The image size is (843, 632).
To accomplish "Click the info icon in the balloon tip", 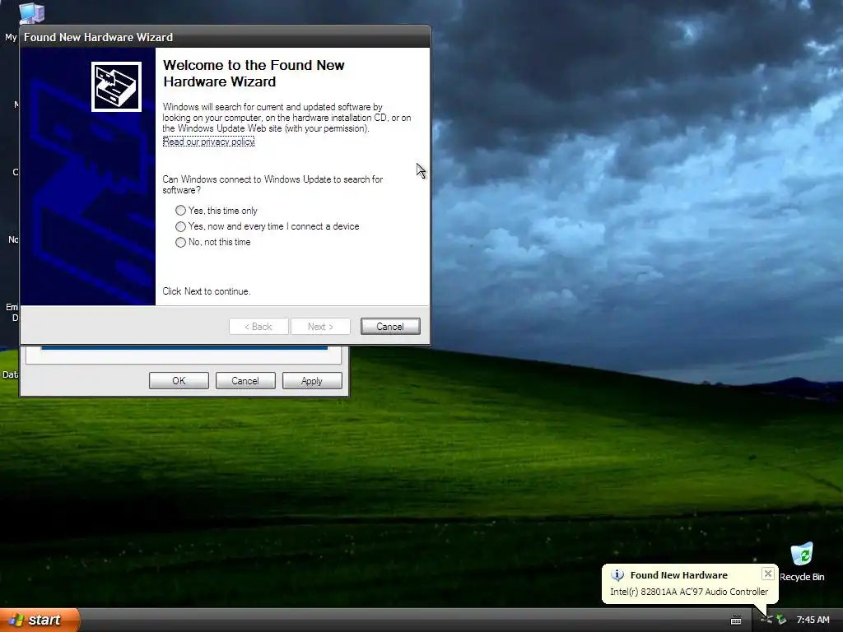I will pyautogui.click(x=617, y=575).
